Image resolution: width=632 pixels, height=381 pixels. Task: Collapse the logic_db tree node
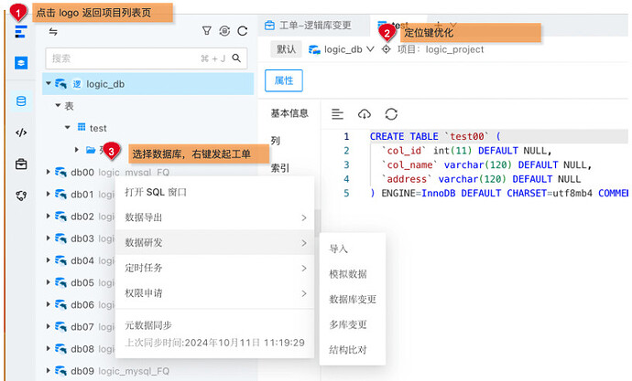[49, 83]
